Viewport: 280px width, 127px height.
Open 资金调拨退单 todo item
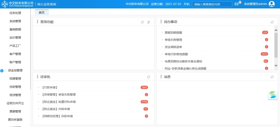[173, 47]
